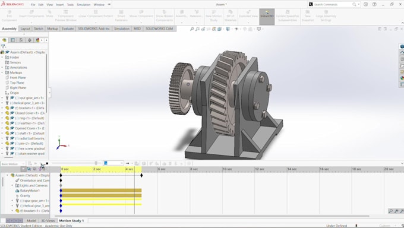The image size is (404, 228).
Task: Click Insert Components in the ribbon
Action: tap(31, 14)
